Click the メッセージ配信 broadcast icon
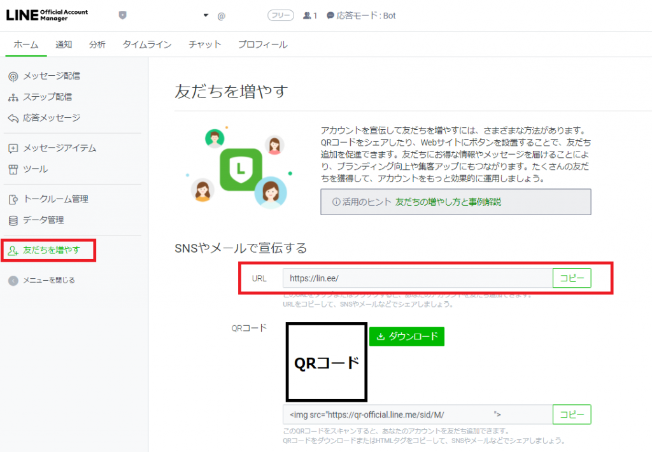 pos(13,76)
